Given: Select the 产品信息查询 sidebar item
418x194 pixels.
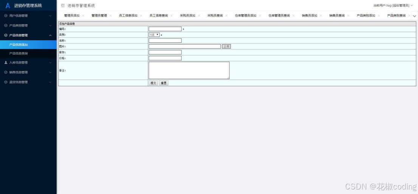Looking at the screenshot, I should (28, 53).
